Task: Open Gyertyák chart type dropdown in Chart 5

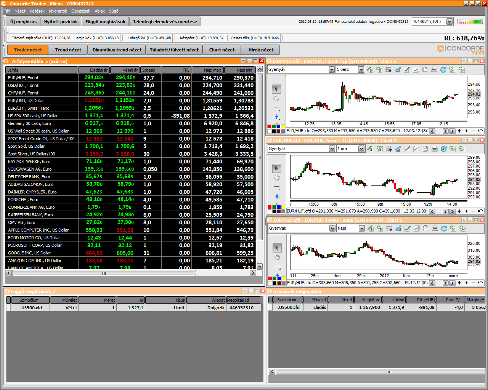Action: tap(332, 229)
